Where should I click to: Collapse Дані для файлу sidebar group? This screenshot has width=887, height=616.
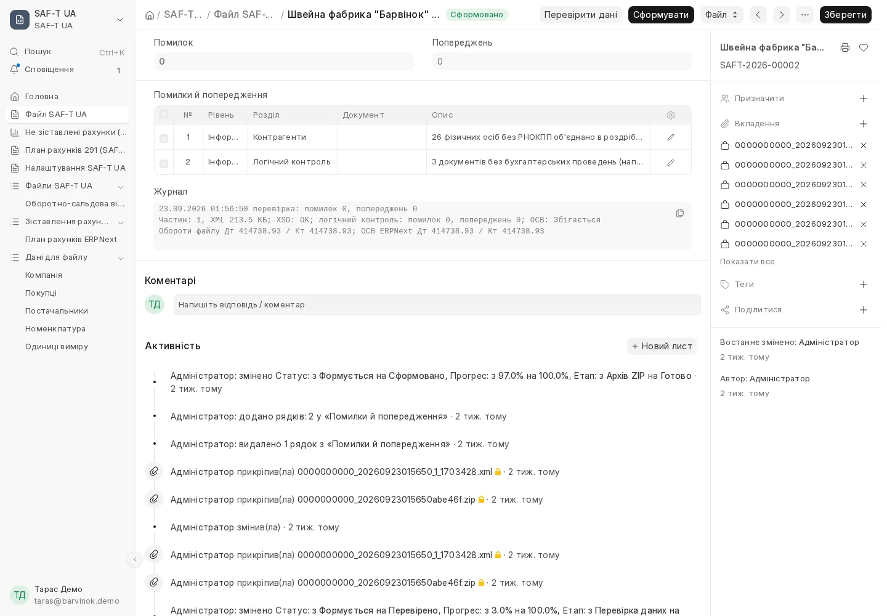tap(121, 257)
